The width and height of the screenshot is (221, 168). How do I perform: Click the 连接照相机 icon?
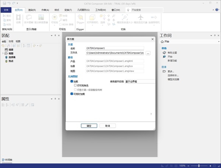154,17
